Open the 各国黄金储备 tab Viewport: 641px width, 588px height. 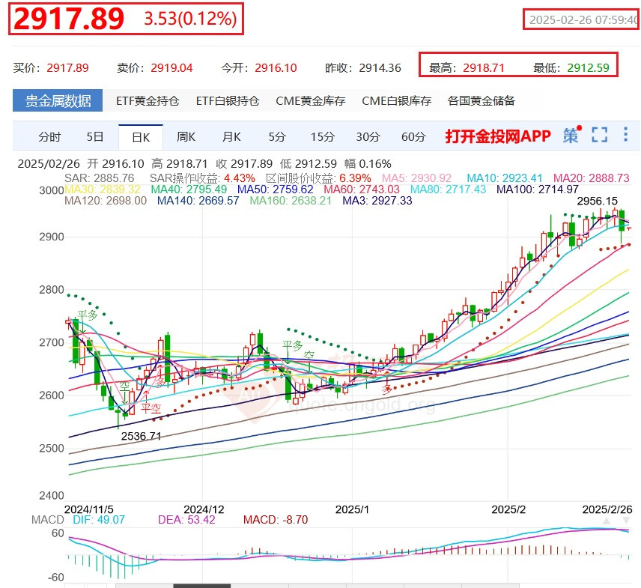(x=481, y=100)
